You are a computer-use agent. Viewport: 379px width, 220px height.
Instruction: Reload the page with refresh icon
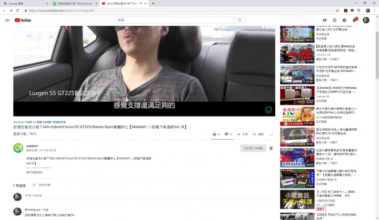pos(18,11)
